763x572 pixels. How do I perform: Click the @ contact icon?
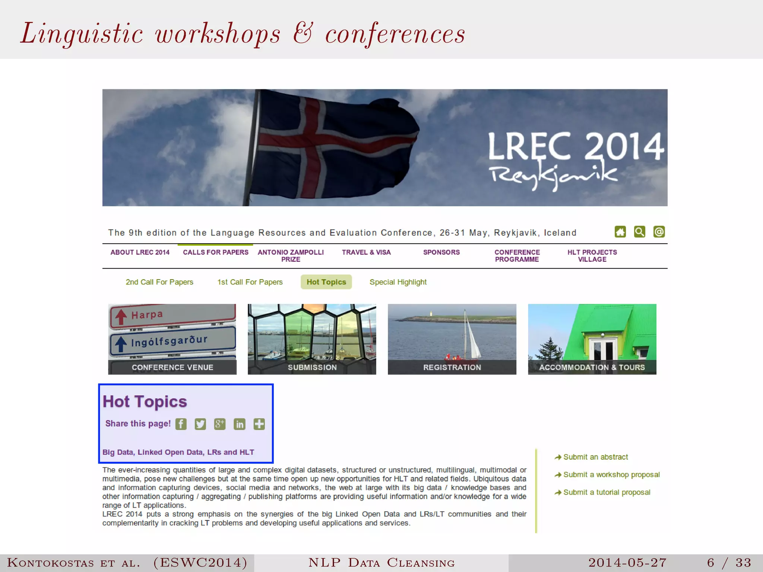(659, 232)
